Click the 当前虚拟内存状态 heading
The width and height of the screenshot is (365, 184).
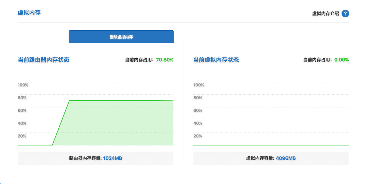(x=216, y=60)
